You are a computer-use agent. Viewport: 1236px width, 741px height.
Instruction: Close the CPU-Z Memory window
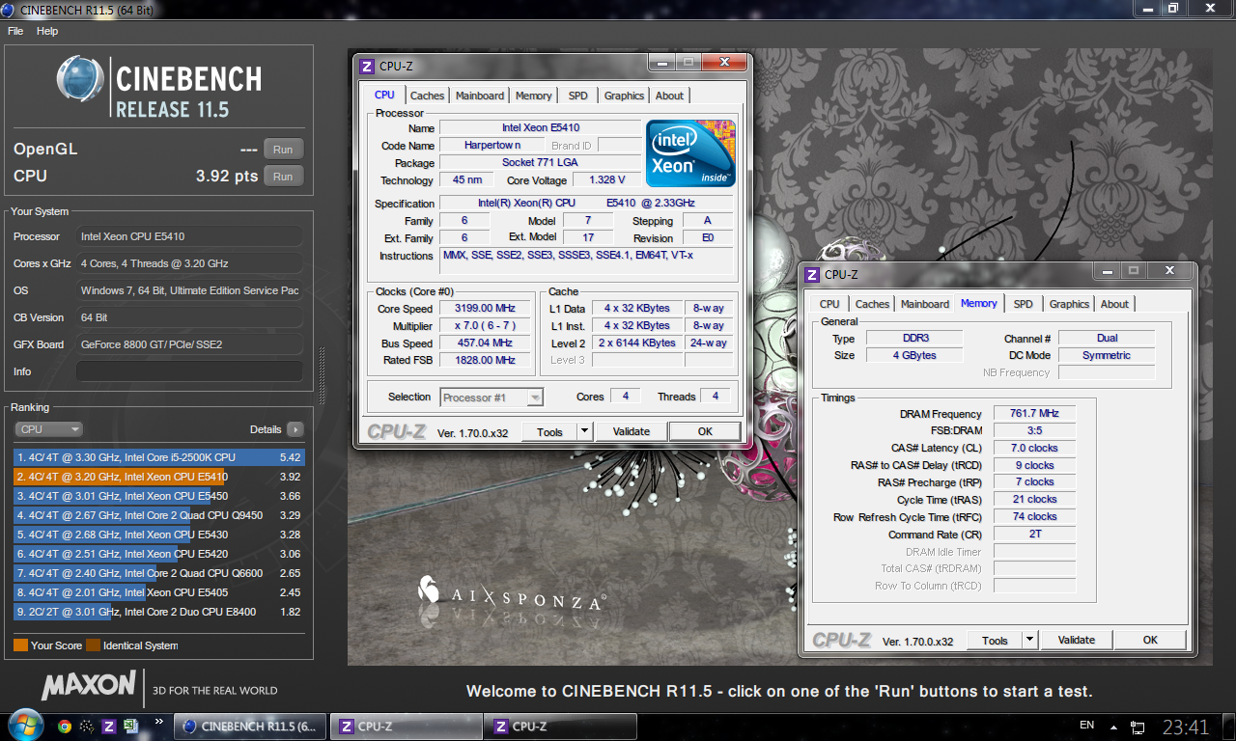tap(1169, 271)
